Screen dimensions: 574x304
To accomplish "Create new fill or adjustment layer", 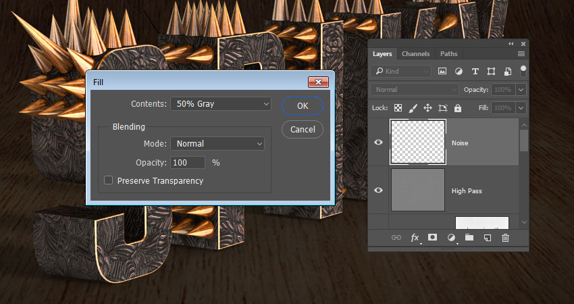I will (451, 238).
